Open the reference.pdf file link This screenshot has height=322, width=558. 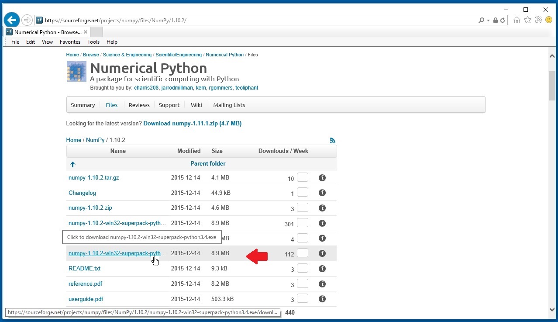[x=86, y=284]
